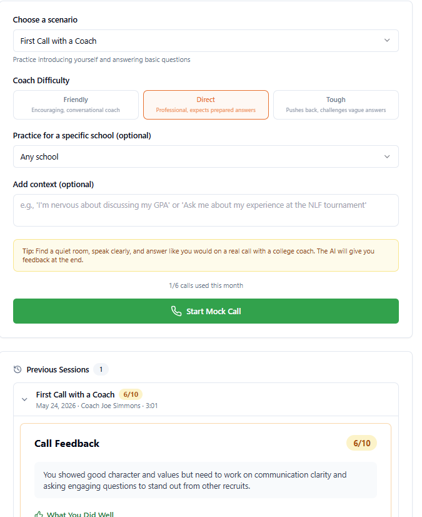Viewport: 422px width, 517px height.
Task: Select the Friendly coach difficulty
Action: [x=76, y=105]
